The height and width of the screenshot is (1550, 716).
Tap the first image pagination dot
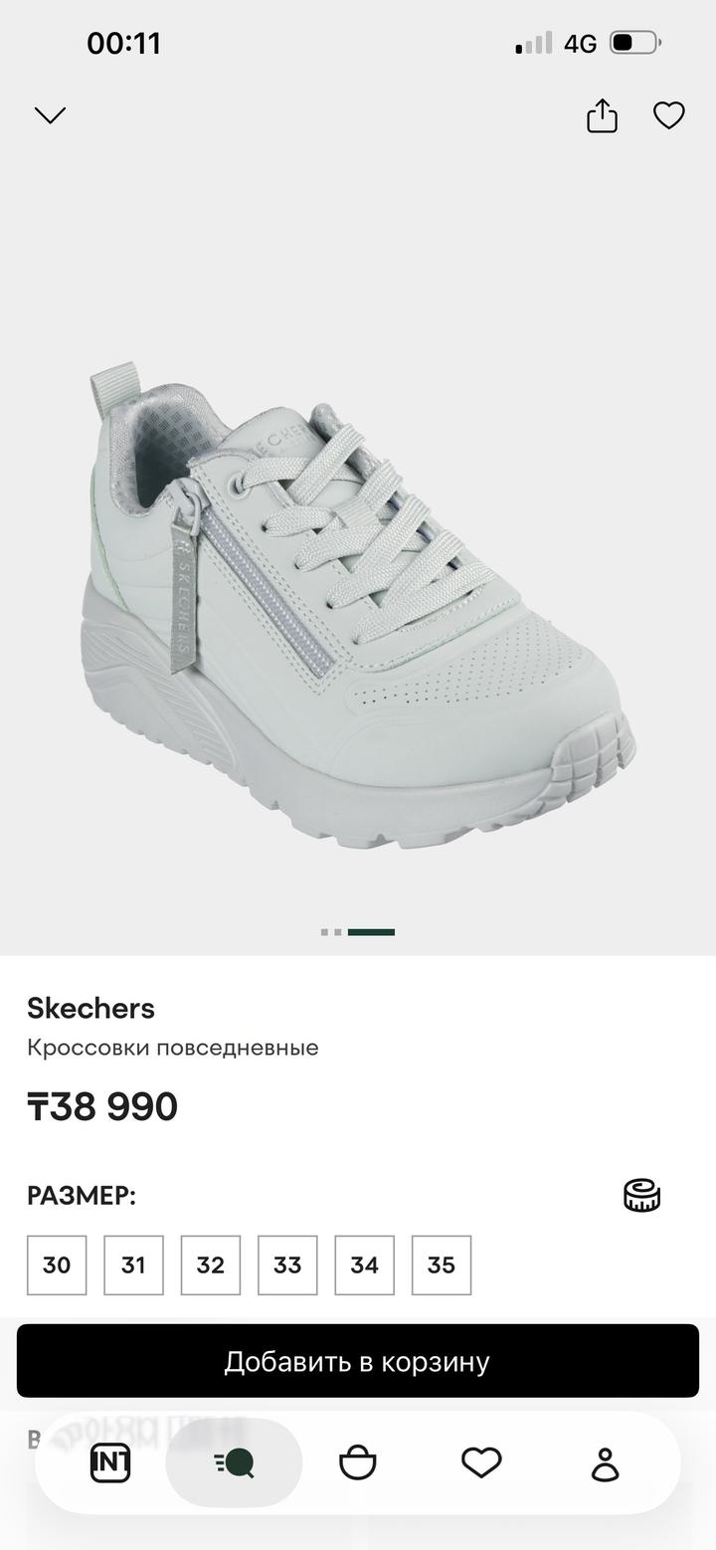click(x=325, y=932)
